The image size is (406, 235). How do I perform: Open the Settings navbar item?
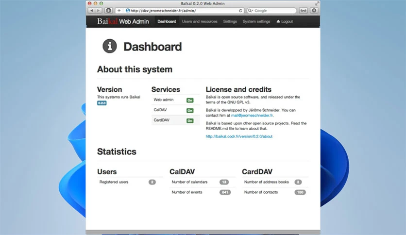pyautogui.click(x=230, y=21)
